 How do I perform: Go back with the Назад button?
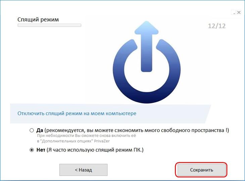click(x=84, y=170)
